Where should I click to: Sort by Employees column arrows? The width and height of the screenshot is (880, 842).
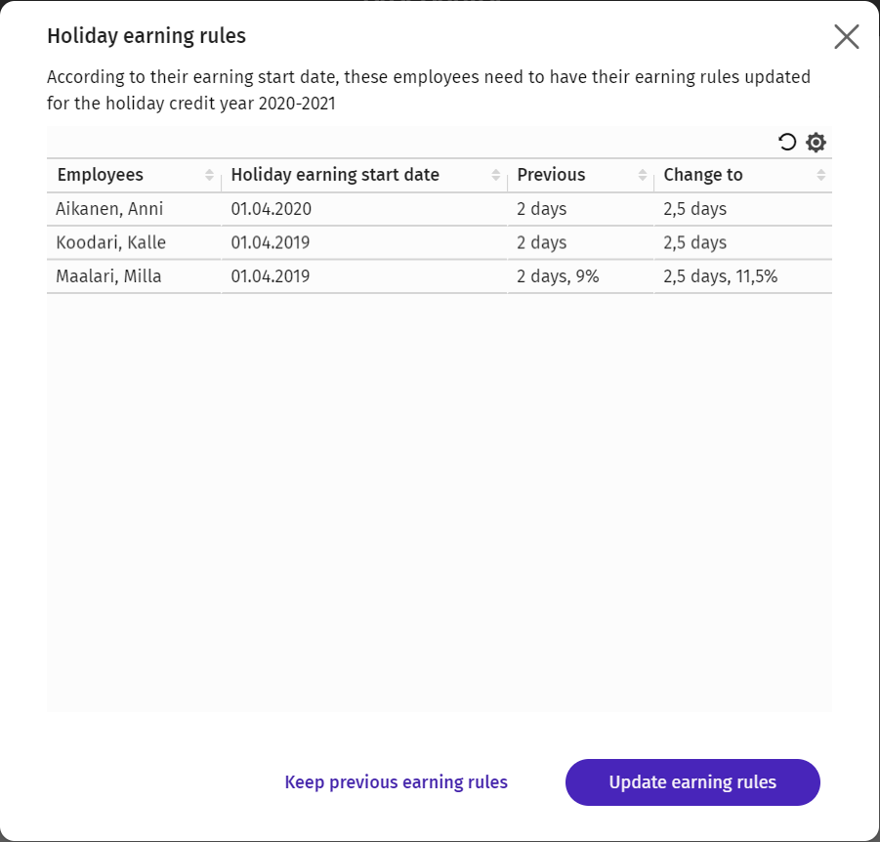tap(209, 175)
